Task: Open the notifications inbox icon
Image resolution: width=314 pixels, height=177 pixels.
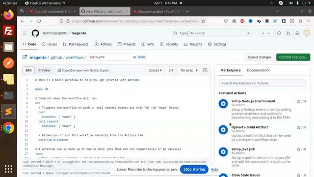Action: (x=297, y=33)
